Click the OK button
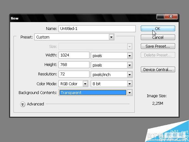Image resolution: width=189 pixels, height=142 pixels. (x=158, y=28)
